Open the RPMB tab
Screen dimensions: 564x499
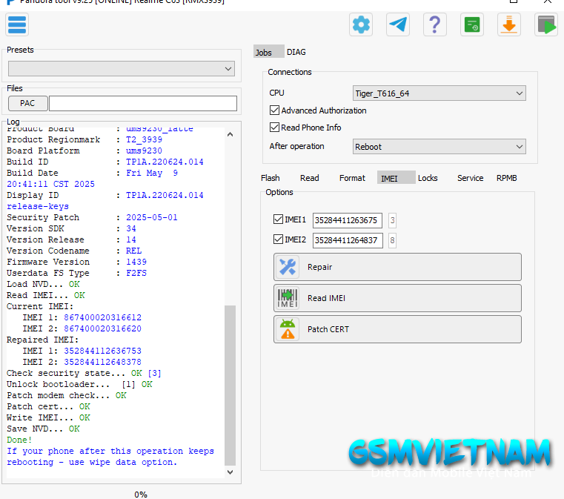coord(506,178)
